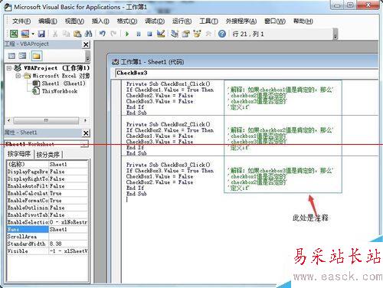Open the 插入(I) menu
The width and height of the screenshot is (383, 288).
pos(100,21)
